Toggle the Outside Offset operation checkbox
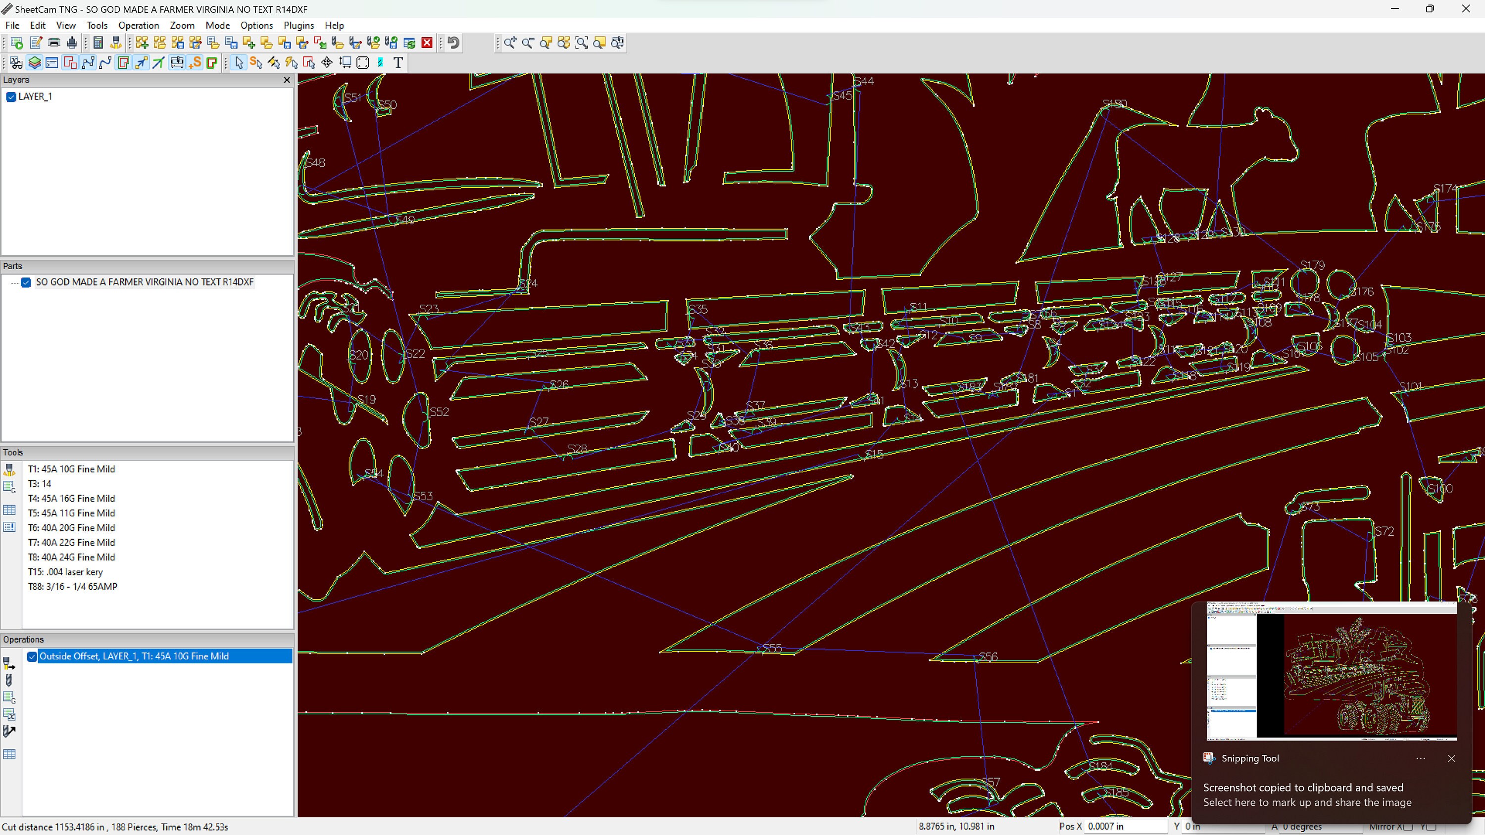The height and width of the screenshot is (835, 1485). [x=32, y=656]
